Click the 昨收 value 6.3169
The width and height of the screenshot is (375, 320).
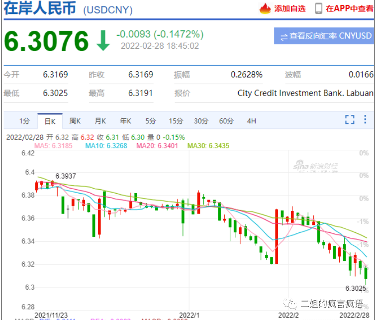141,75
